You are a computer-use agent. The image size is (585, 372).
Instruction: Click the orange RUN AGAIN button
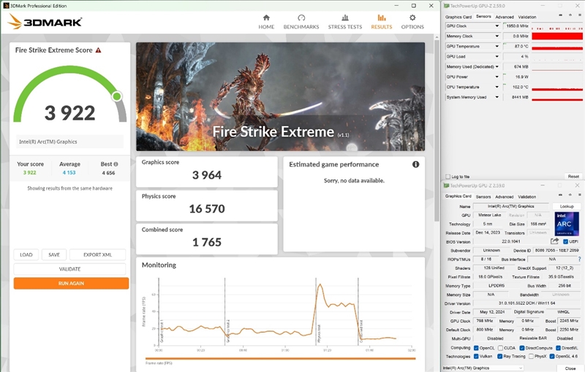71,284
